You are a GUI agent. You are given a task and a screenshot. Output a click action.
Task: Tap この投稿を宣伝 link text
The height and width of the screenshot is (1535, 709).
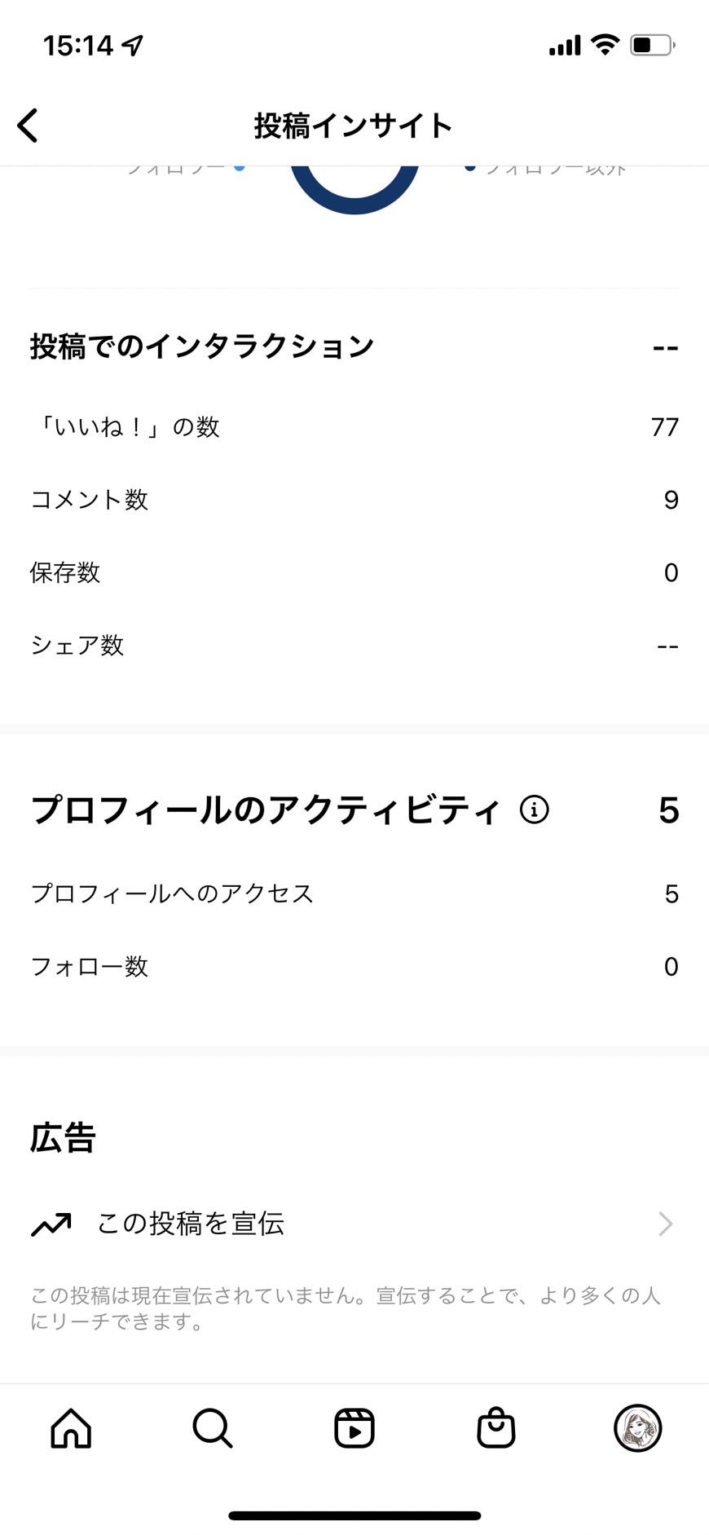coord(191,1224)
